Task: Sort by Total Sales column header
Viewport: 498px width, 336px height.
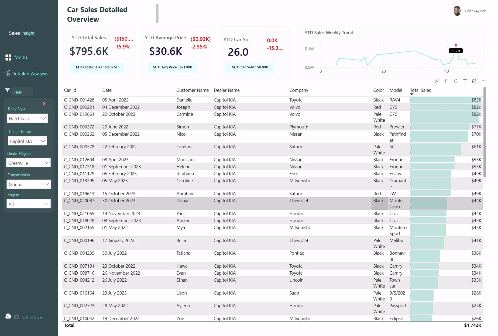Action: click(x=420, y=90)
